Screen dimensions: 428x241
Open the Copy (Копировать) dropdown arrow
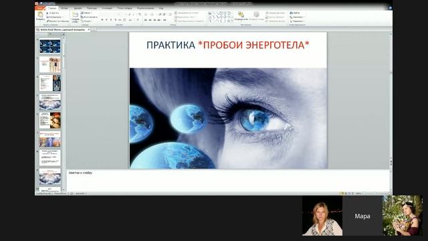tap(62, 17)
